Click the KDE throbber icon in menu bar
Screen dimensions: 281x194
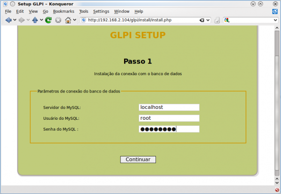[275, 11]
